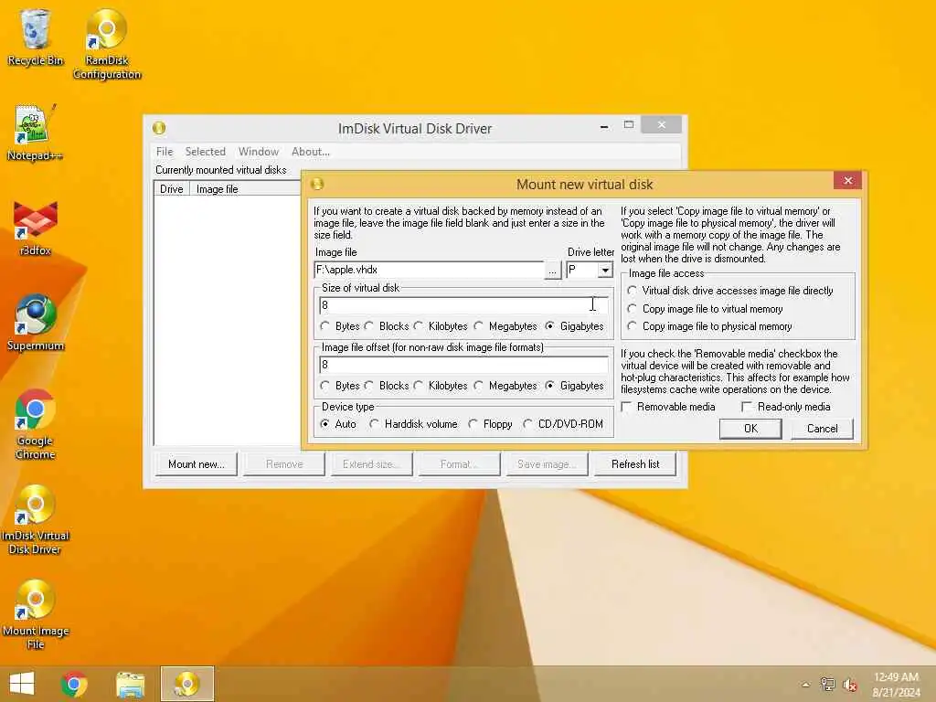Image resolution: width=936 pixels, height=702 pixels.
Task: Open RamDisk Configuration desktop shortcut
Action: click(x=107, y=44)
